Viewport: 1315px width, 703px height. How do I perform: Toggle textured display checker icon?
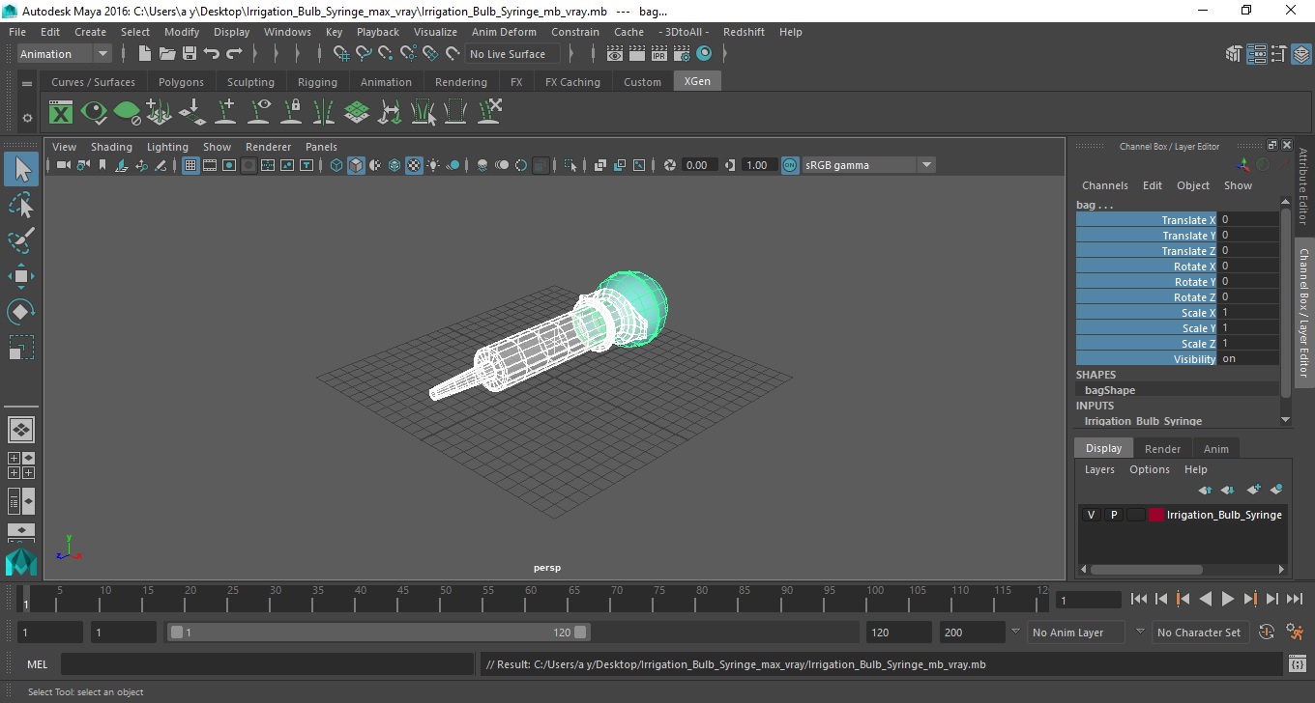(x=414, y=165)
